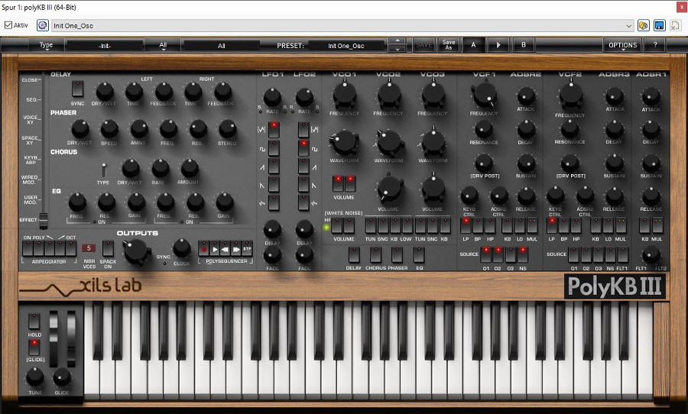Toggle the Aktiv checkbox

[8, 25]
